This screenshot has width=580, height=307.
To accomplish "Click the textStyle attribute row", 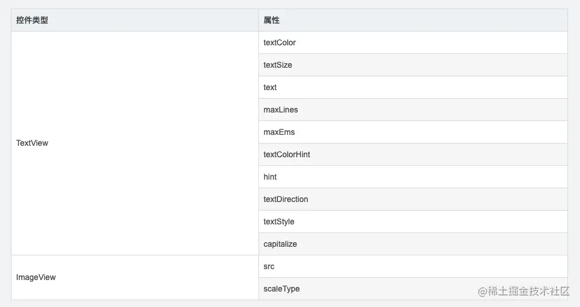I will coord(279,221).
